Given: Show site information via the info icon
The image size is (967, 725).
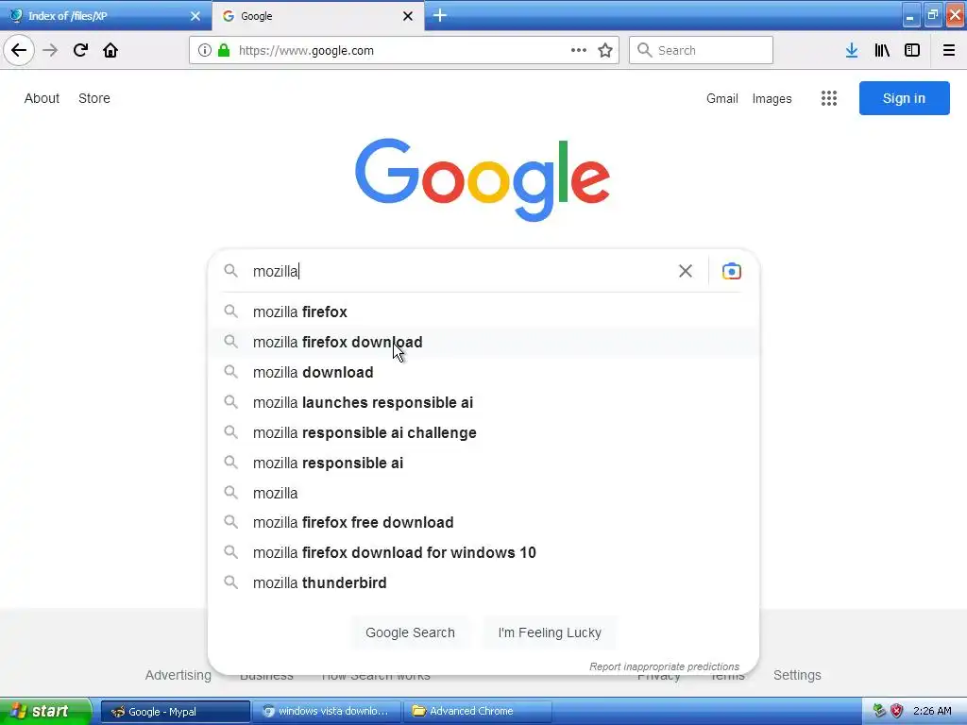Looking at the screenshot, I should (x=205, y=50).
